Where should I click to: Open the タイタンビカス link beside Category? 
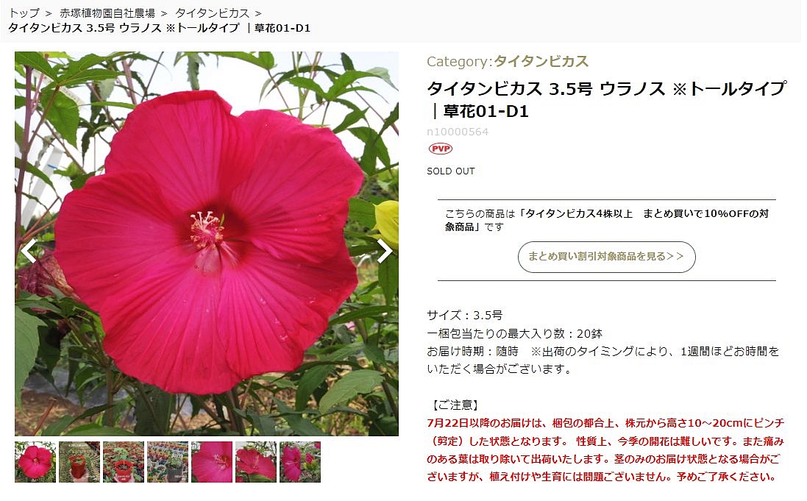[x=541, y=61]
